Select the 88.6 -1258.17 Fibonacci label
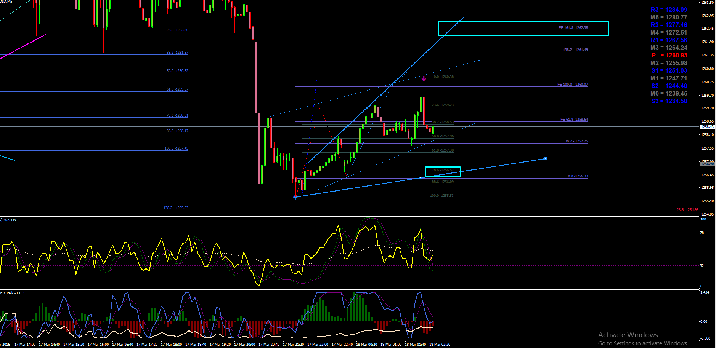 pyautogui.click(x=177, y=131)
